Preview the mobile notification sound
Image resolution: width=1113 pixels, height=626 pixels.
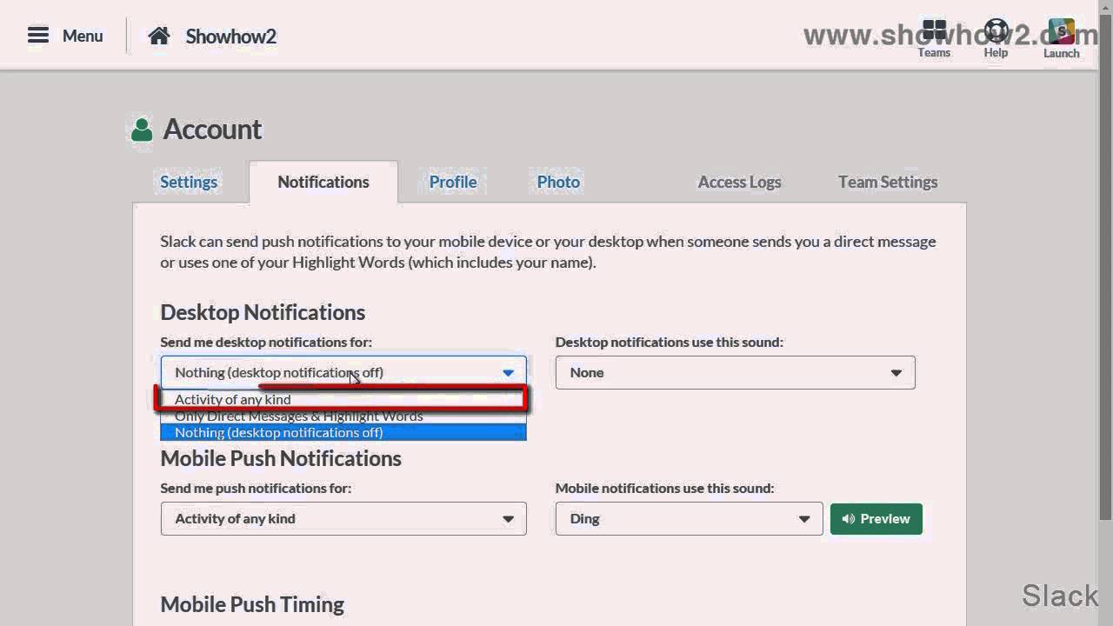pyautogui.click(x=876, y=519)
